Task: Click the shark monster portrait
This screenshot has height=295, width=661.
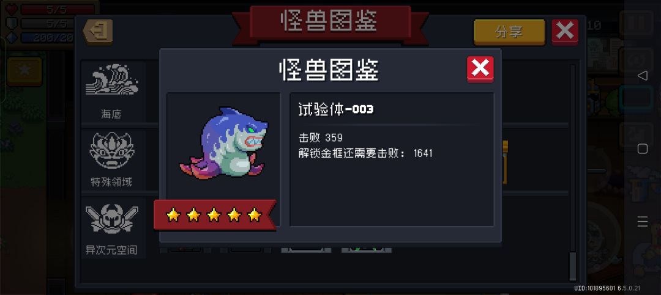Action: pos(223,143)
